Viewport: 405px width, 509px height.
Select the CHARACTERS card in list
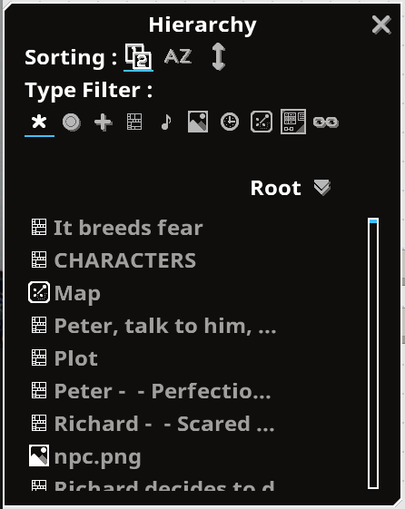point(114,260)
